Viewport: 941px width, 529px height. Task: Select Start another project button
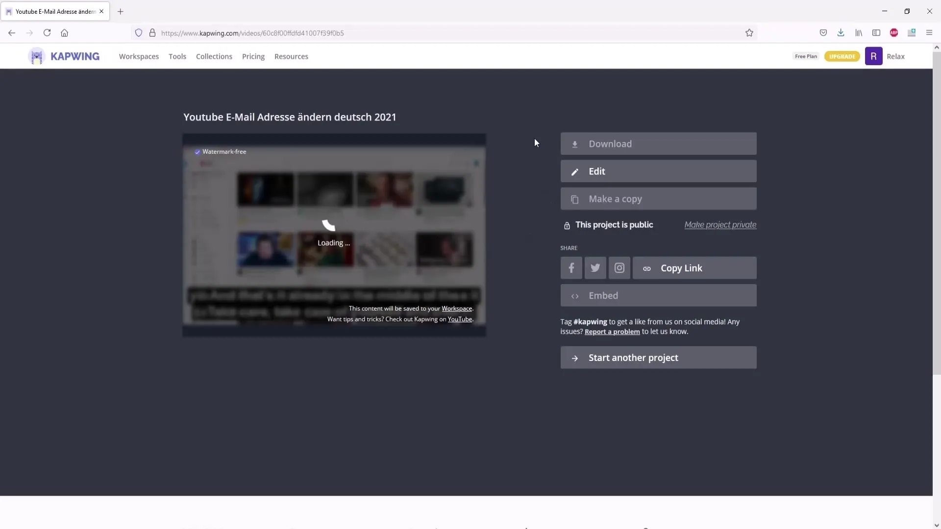point(658,357)
